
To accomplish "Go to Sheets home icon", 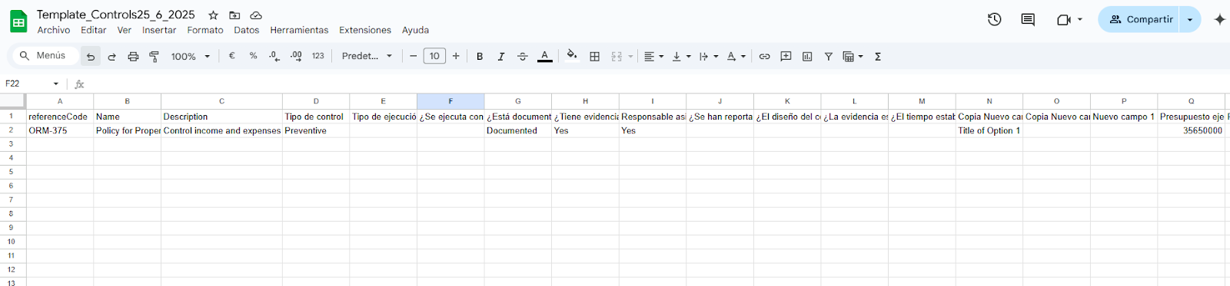I will (x=18, y=21).
